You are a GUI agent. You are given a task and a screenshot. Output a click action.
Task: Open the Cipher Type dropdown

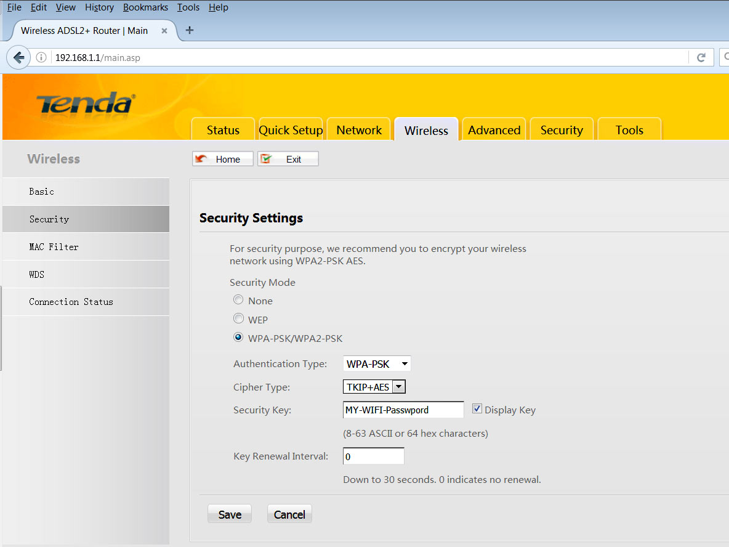[398, 386]
